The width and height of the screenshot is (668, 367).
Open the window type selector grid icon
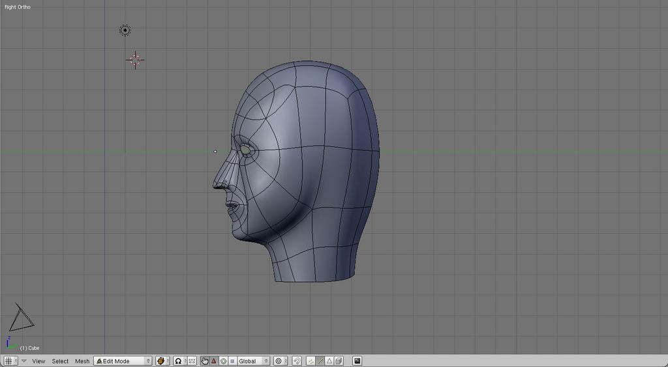click(x=10, y=361)
